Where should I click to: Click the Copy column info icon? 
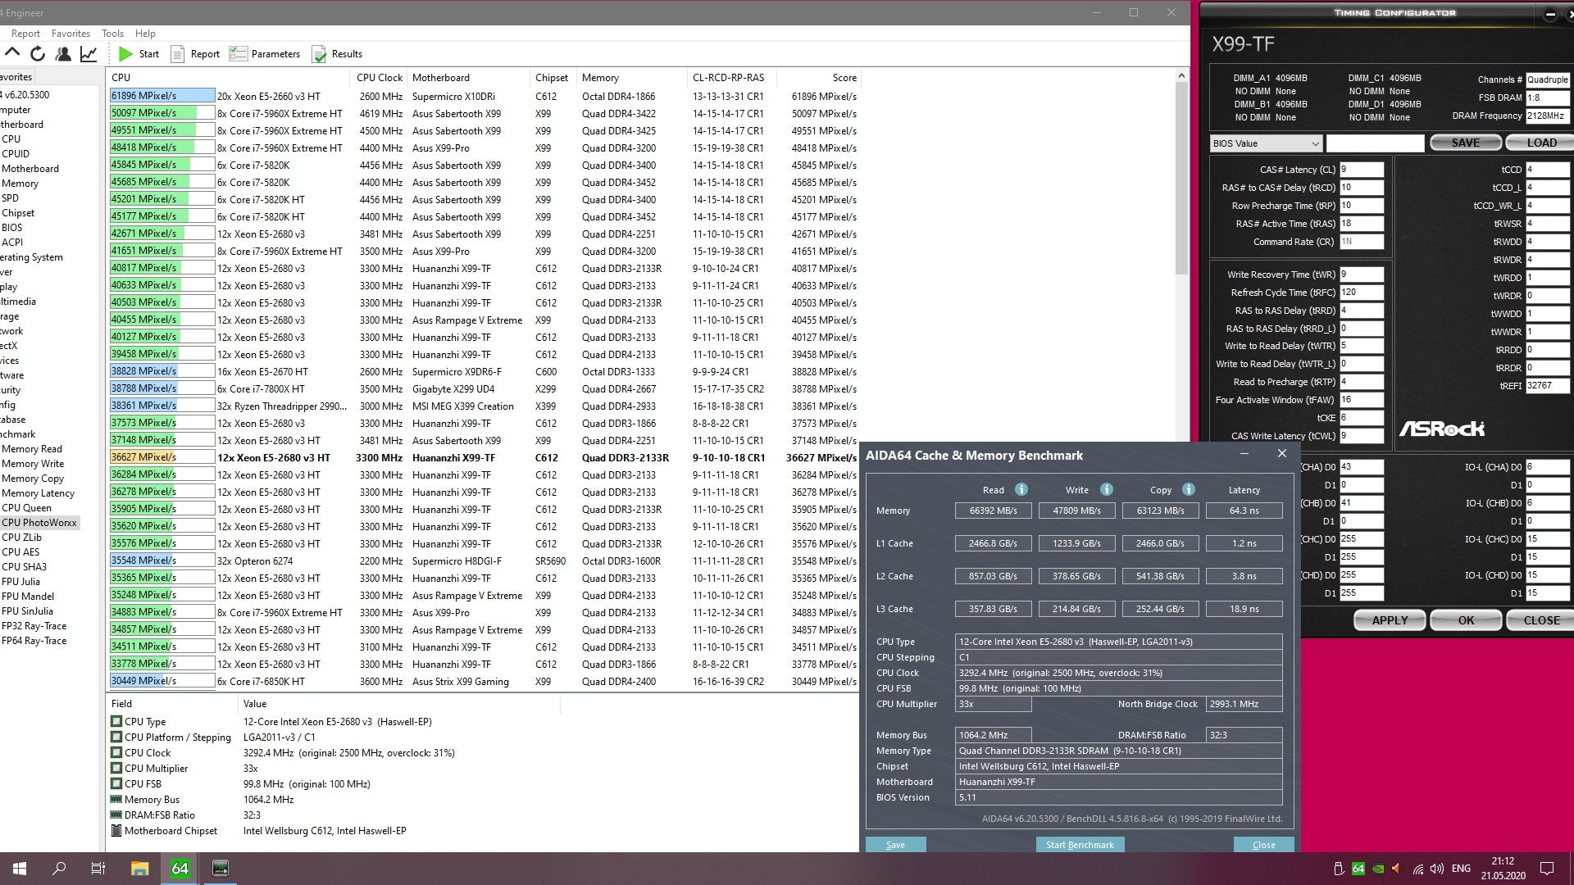(1188, 489)
